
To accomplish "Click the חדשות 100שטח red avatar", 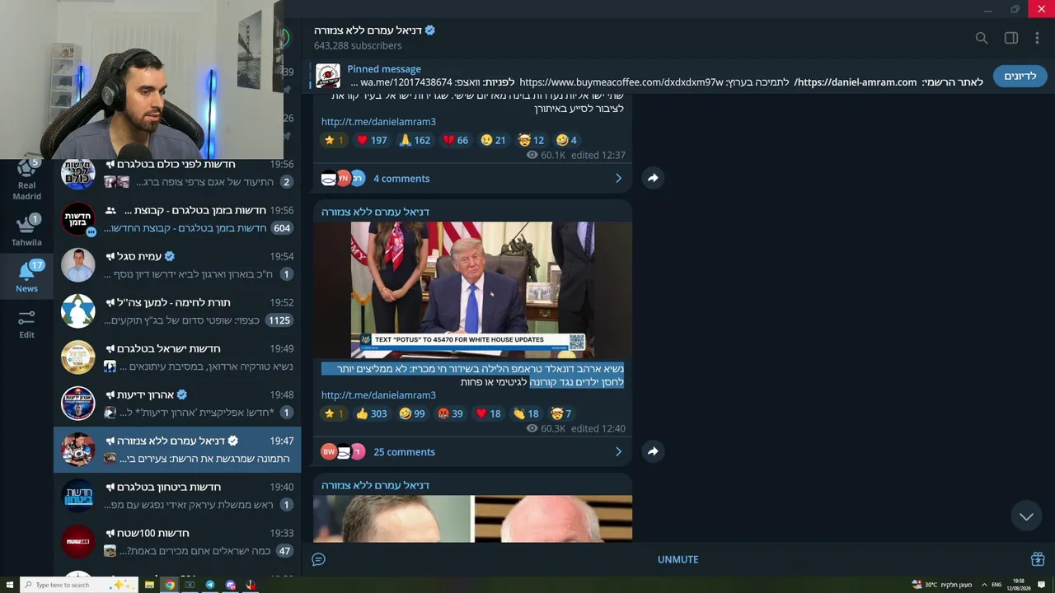I will pos(78,542).
